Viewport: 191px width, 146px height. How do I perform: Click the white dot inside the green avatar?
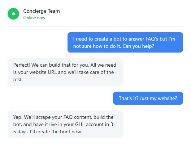pyautogui.click(x=13, y=14)
